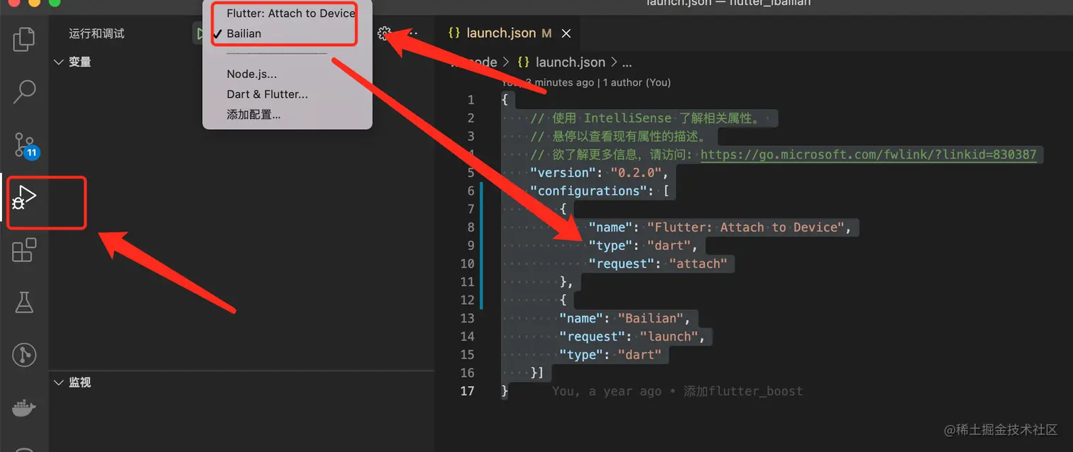Click the "dart" type value on line 15

[639, 355]
